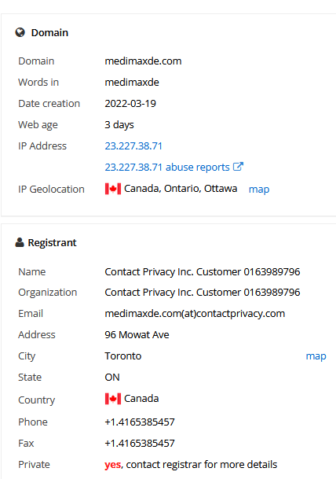Open the map link next to Ottawa geolocation

pyautogui.click(x=259, y=190)
